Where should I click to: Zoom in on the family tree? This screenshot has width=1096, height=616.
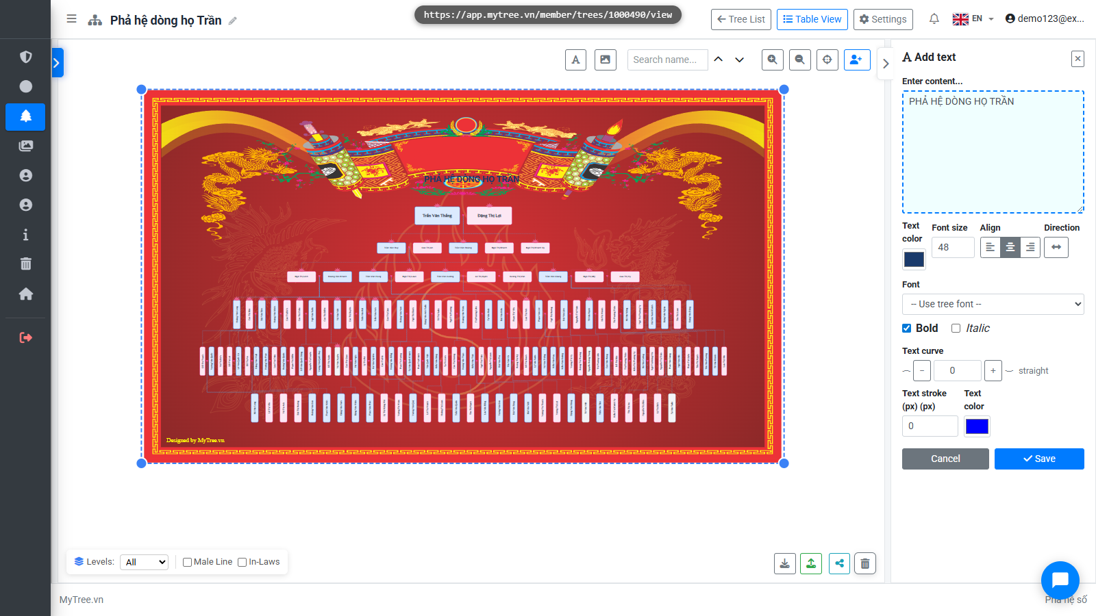coord(773,60)
